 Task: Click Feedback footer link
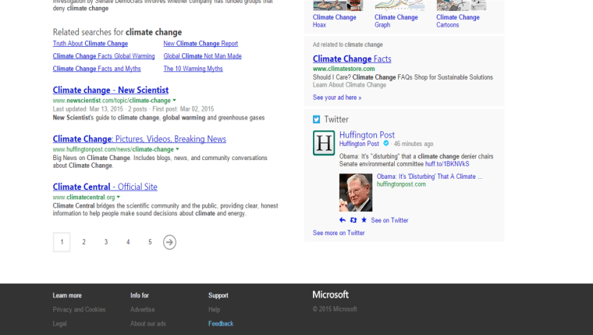(221, 323)
